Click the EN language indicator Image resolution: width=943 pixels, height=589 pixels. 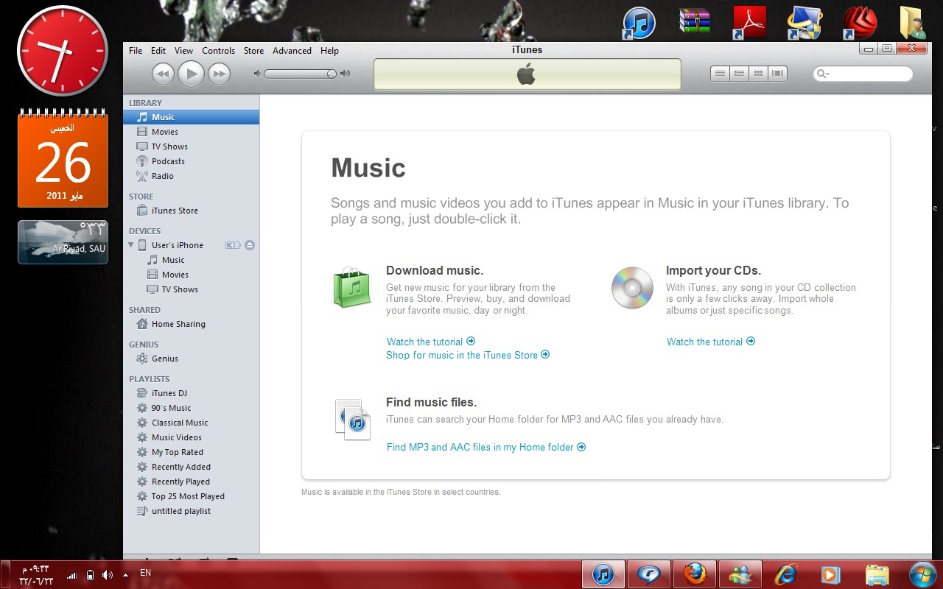[x=146, y=573]
